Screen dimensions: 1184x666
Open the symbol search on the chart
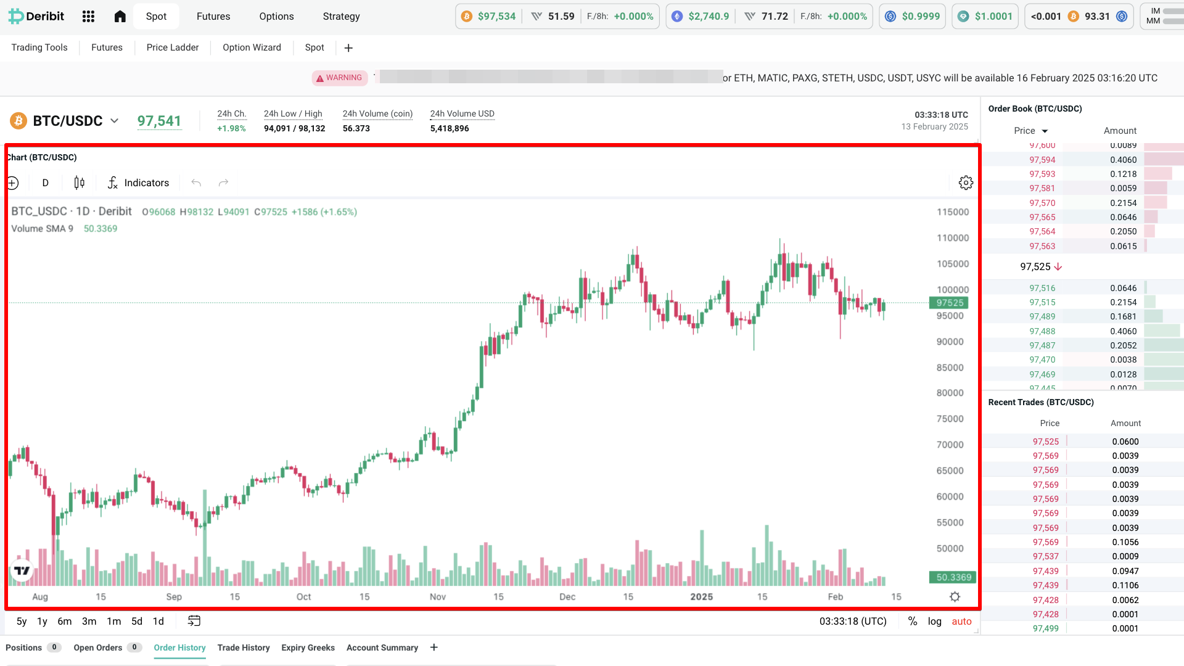(13, 183)
